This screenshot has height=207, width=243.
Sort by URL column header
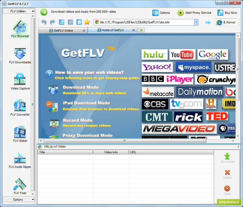point(171,152)
